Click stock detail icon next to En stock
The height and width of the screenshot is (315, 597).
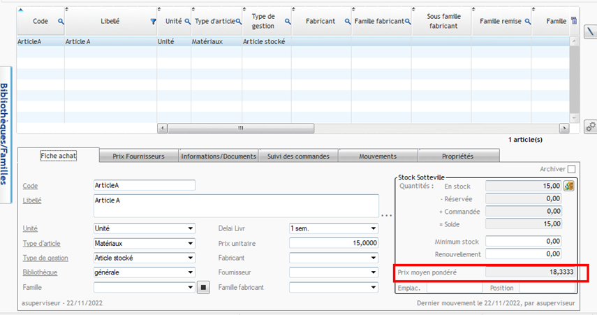pyautogui.click(x=569, y=186)
